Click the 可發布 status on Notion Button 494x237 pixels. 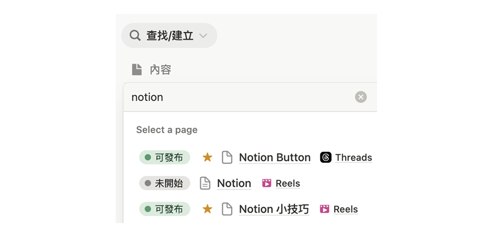pos(165,157)
